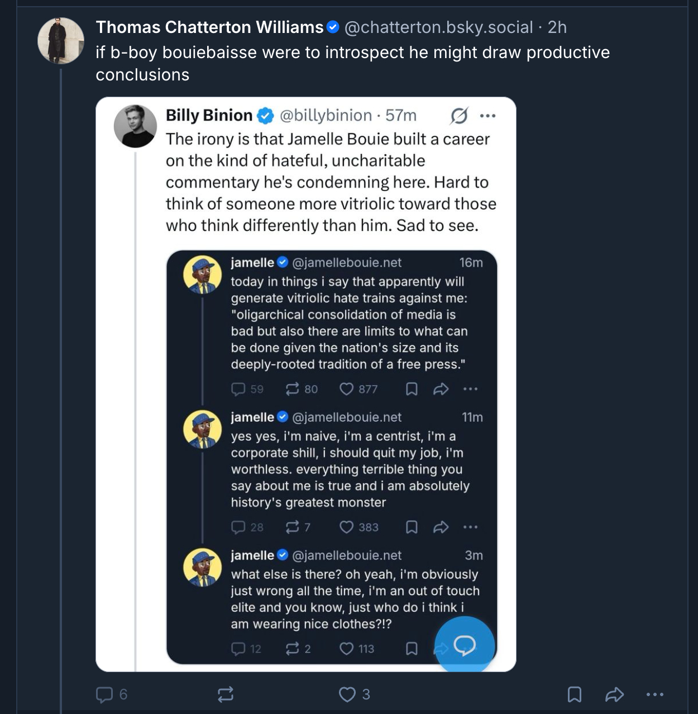This screenshot has height=714, width=698.
Task: Repost the Thomas Chatterton Williams post
Action: (x=226, y=694)
